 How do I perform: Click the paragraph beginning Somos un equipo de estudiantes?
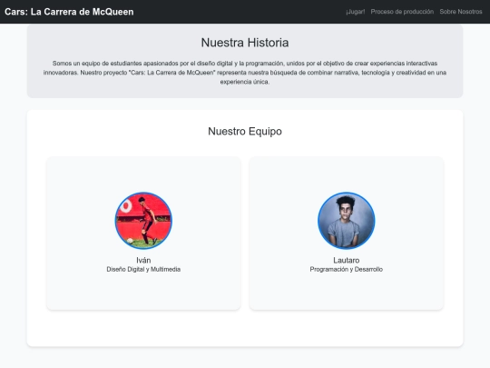coord(245,73)
